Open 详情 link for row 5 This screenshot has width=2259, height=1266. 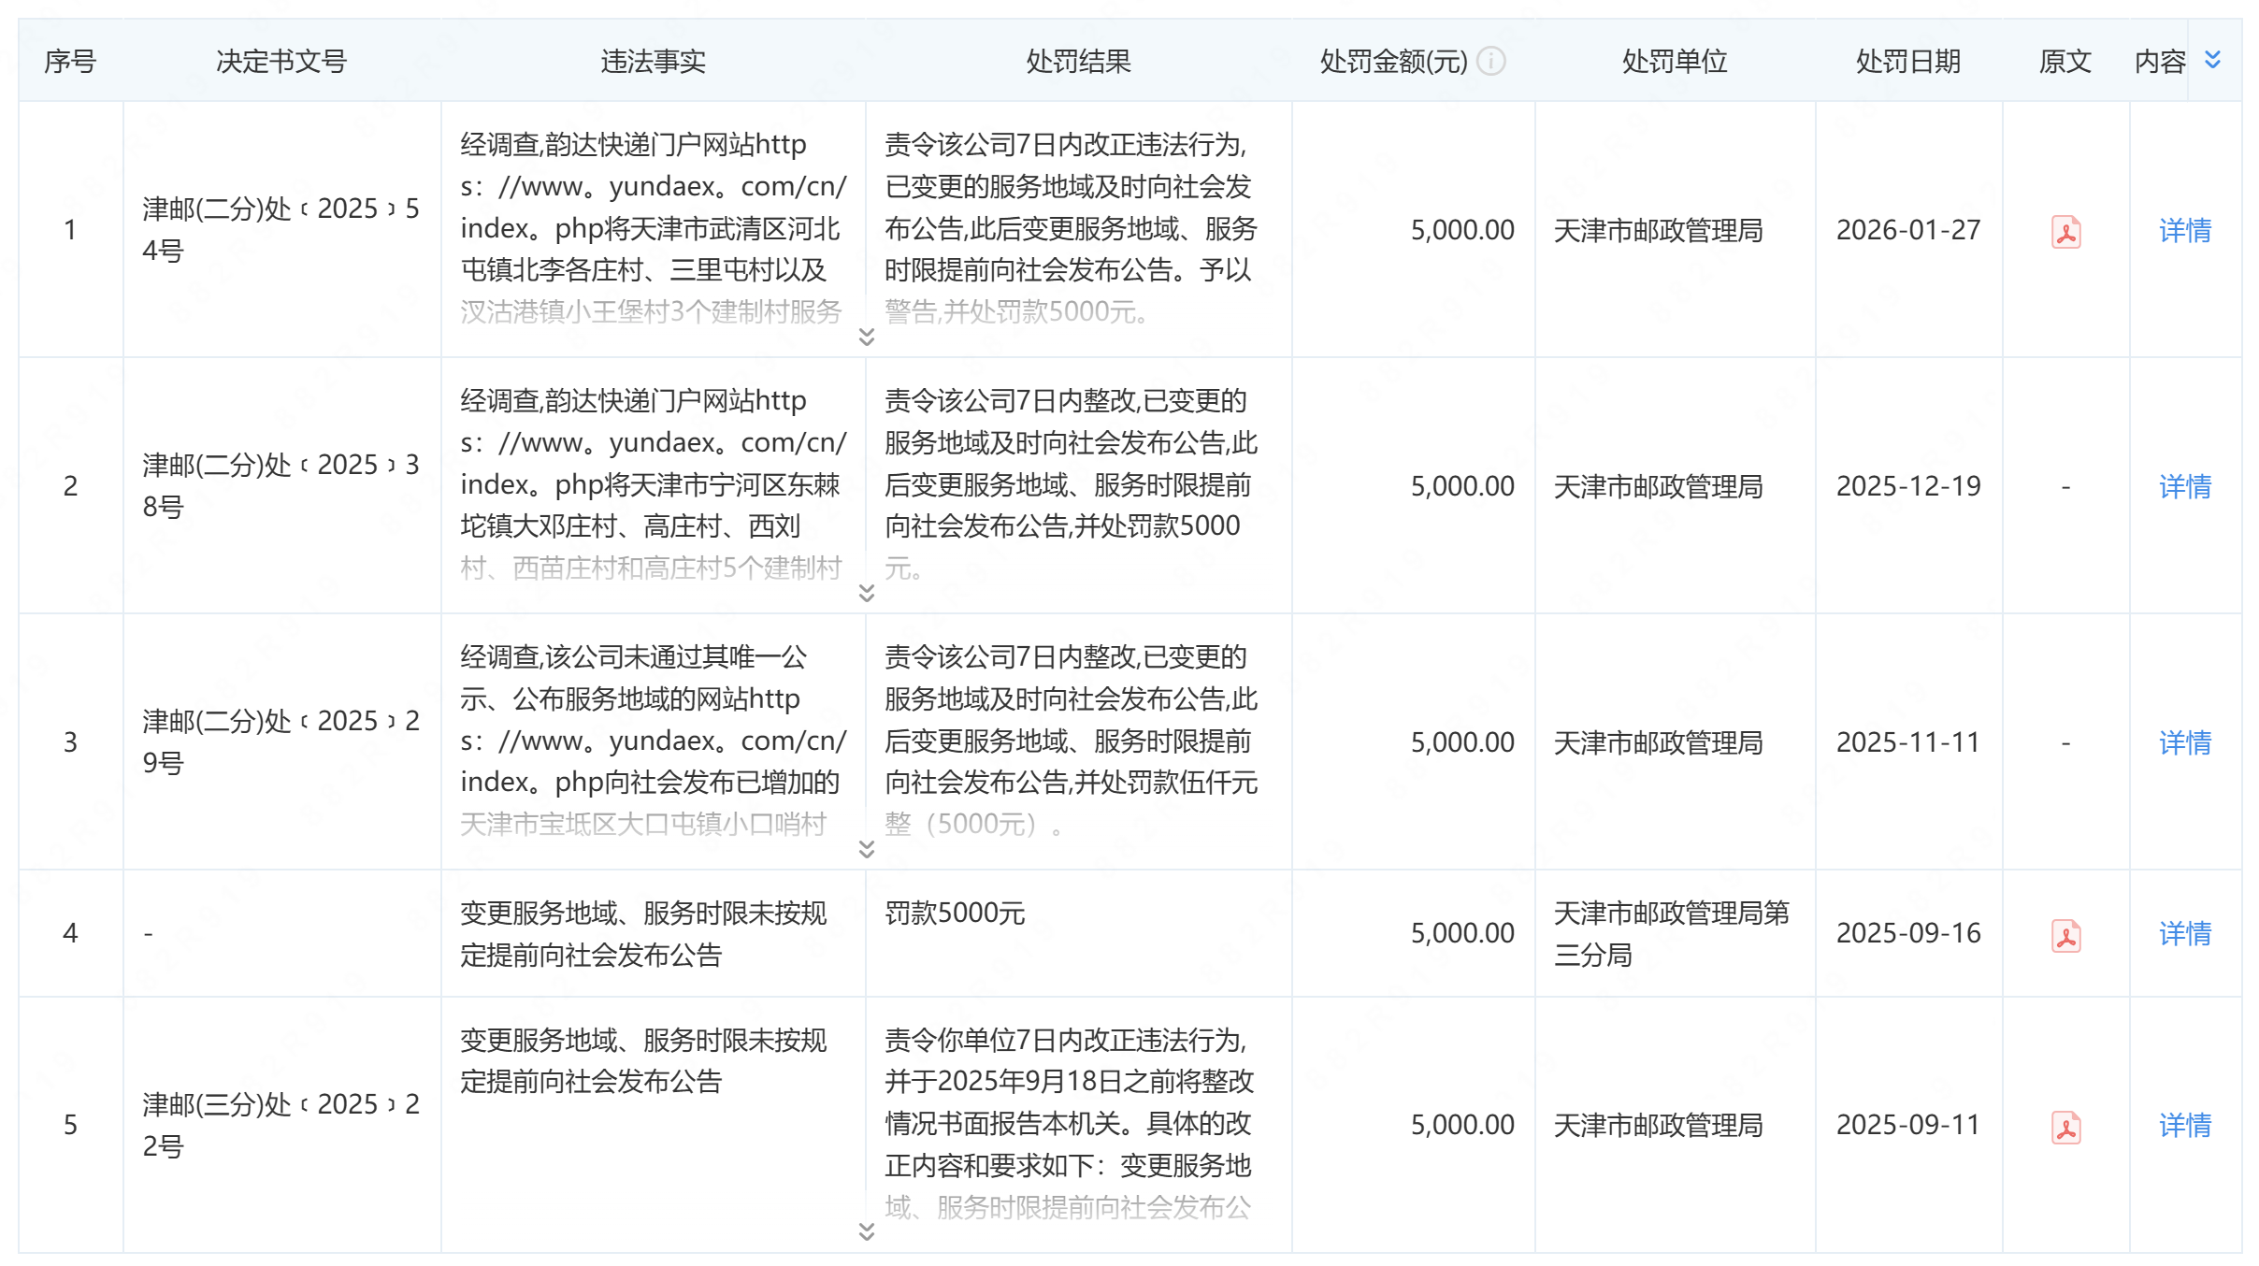(x=2184, y=1126)
